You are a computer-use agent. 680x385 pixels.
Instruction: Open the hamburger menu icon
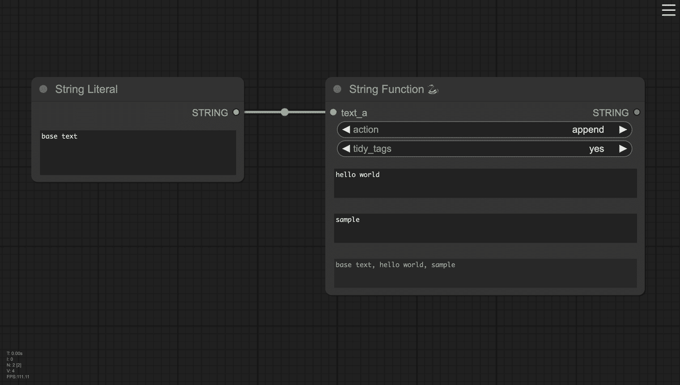(669, 10)
